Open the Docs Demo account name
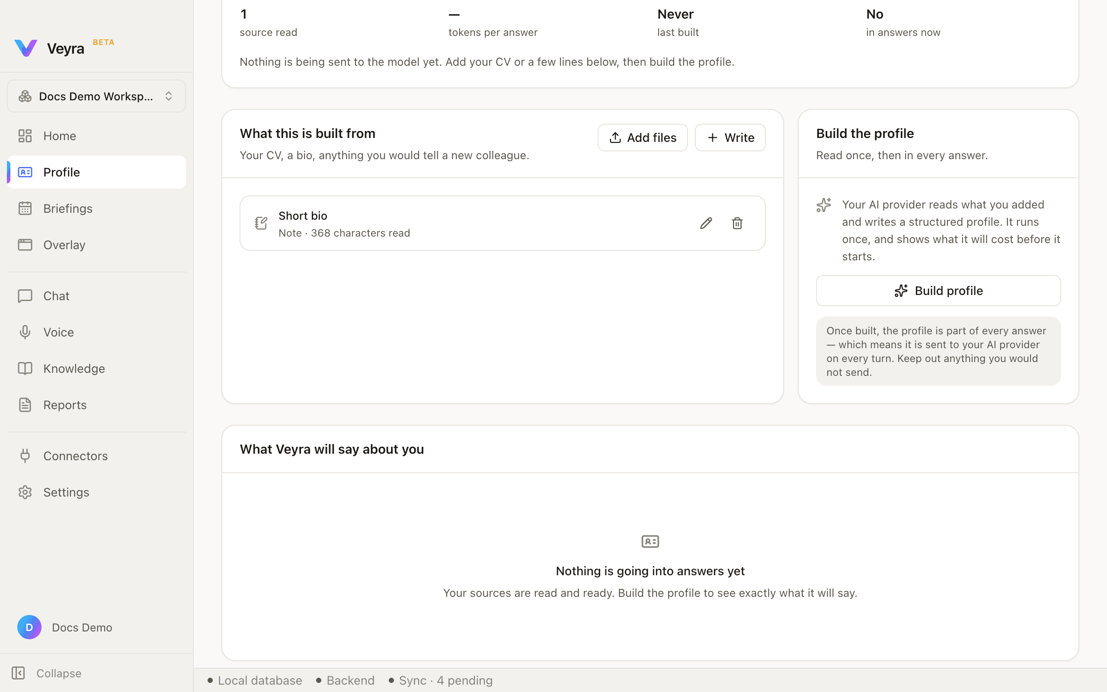1107x692 pixels. coord(82,628)
